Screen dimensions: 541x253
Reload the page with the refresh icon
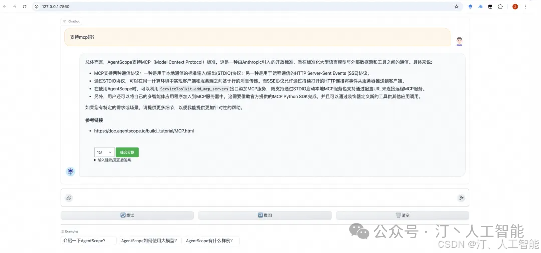[24, 6]
